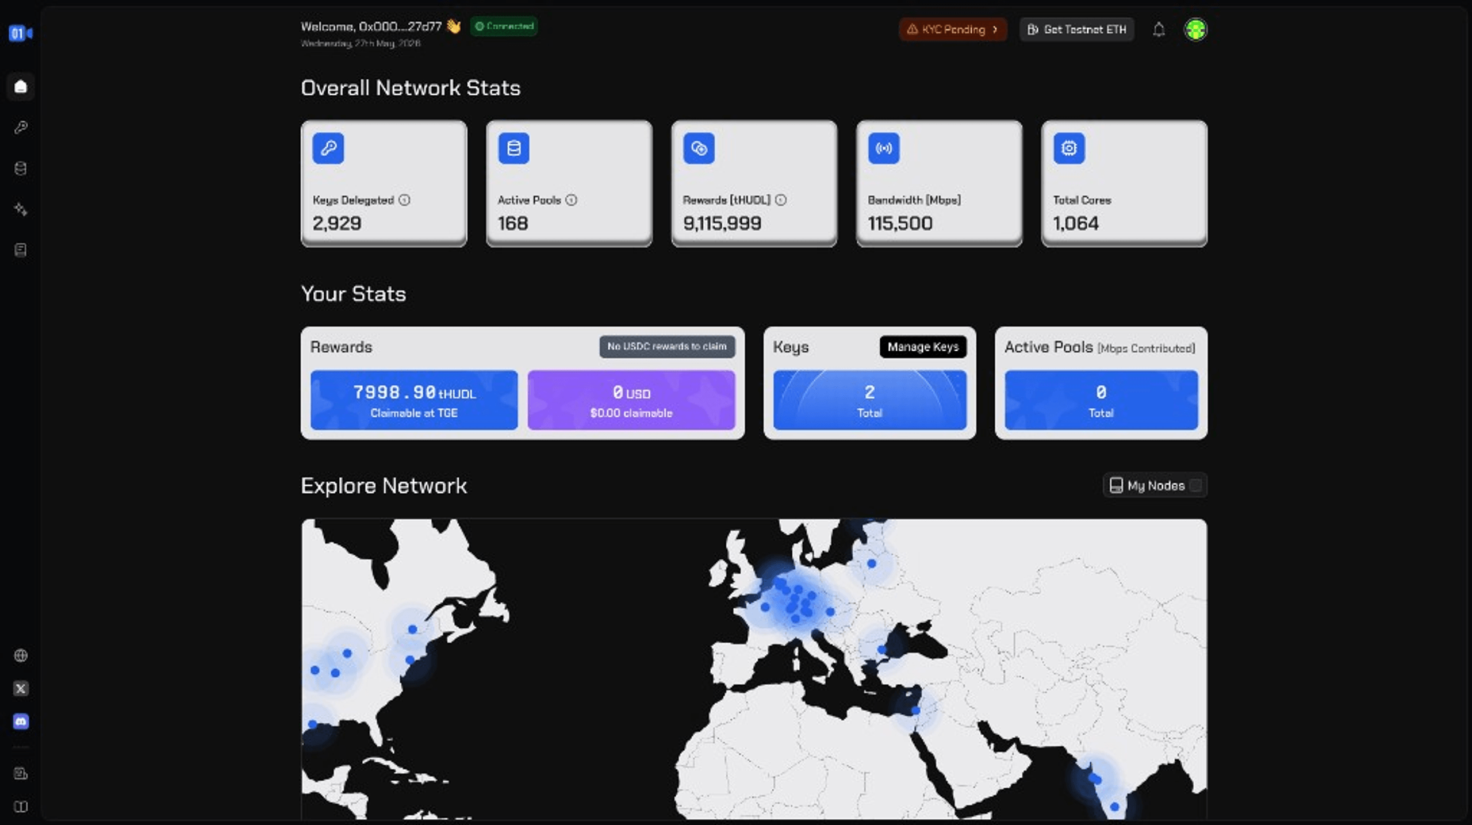
Task: Show info for Active Pools stat
Action: coord(571,200)
